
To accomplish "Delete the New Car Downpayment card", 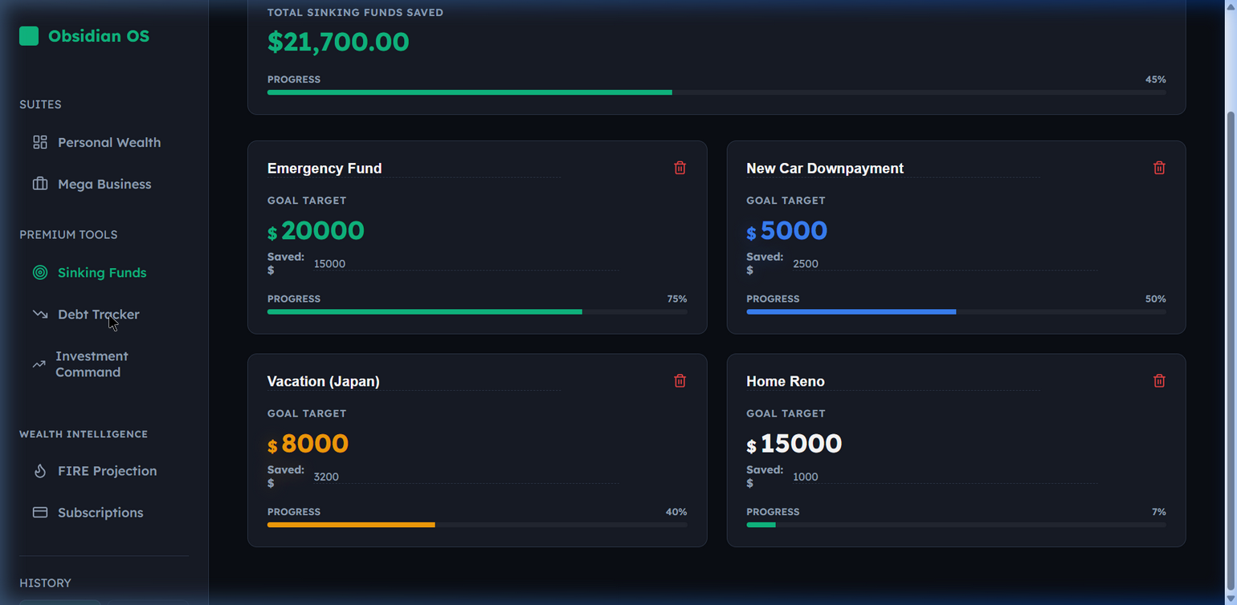I will tap(1159, 168).
